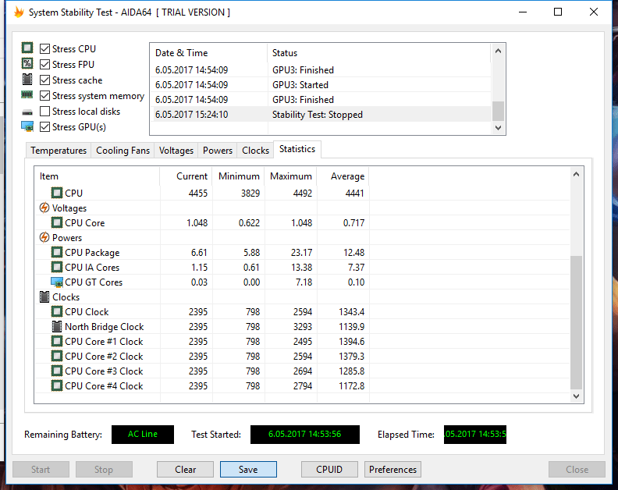Click the Test Started time value '6.05.2017 14:53:56'
Viewport: 618px width, 490px height.
pos(304,435)
